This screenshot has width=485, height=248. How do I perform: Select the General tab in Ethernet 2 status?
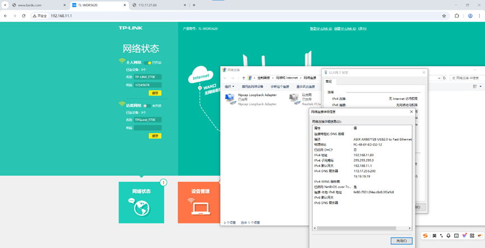pos(328,81)
